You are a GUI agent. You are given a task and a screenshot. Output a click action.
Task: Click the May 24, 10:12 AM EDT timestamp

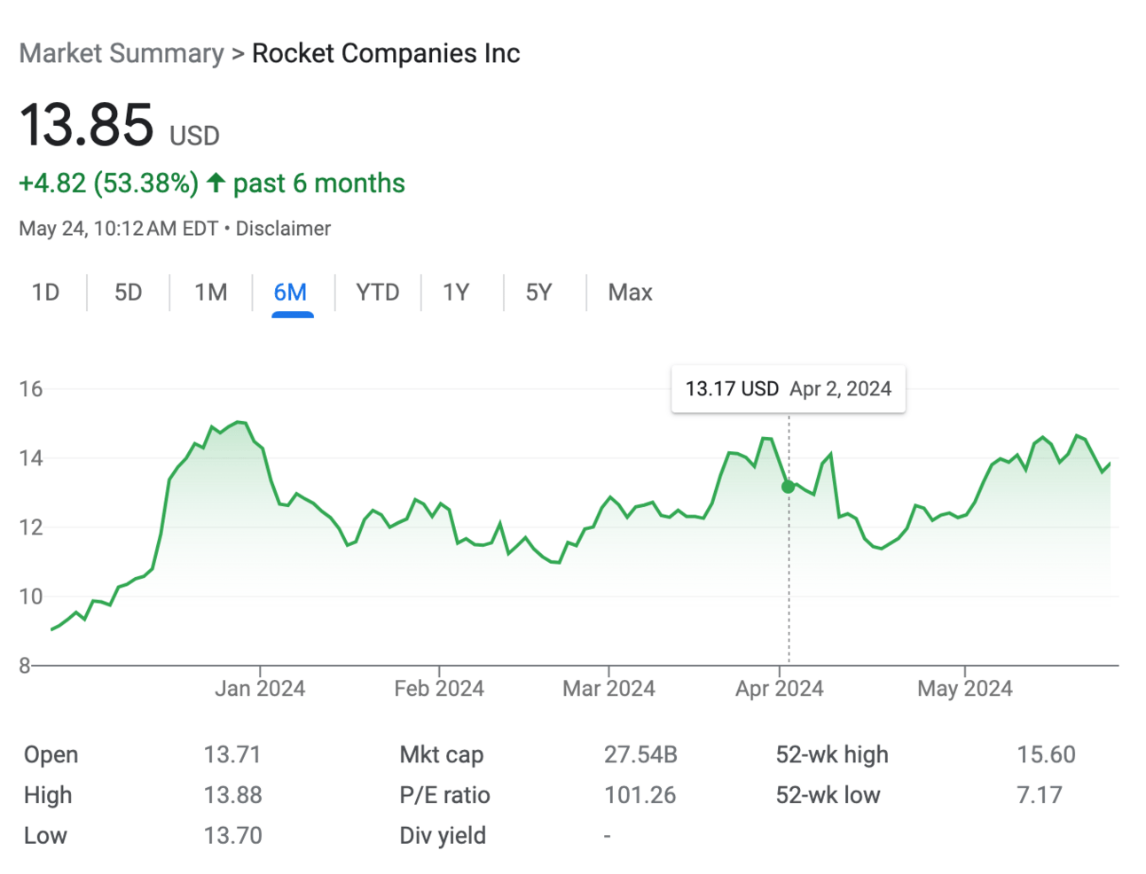coord(119,229)
